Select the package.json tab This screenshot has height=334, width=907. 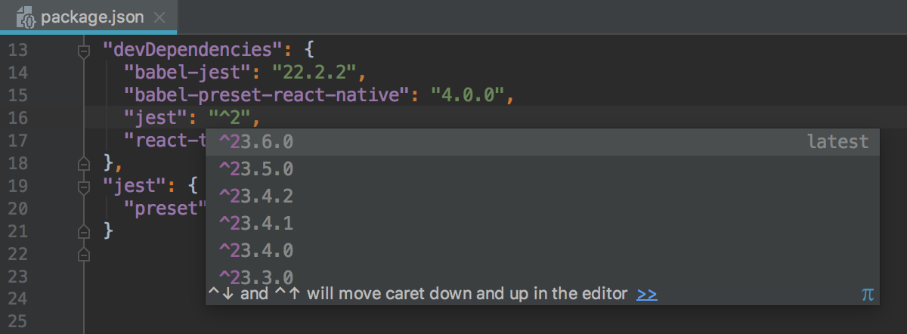[91, 17]
